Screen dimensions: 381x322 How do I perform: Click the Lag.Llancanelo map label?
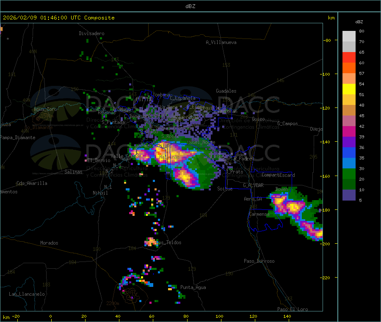(27, 294)
